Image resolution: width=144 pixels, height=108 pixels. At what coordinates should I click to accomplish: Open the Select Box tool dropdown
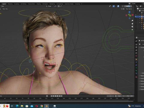coord(5,9)
